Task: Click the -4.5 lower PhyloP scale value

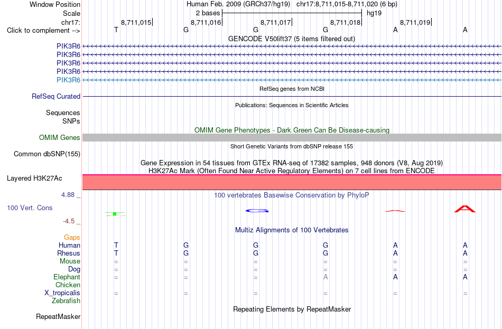Action: coord(69,221)
